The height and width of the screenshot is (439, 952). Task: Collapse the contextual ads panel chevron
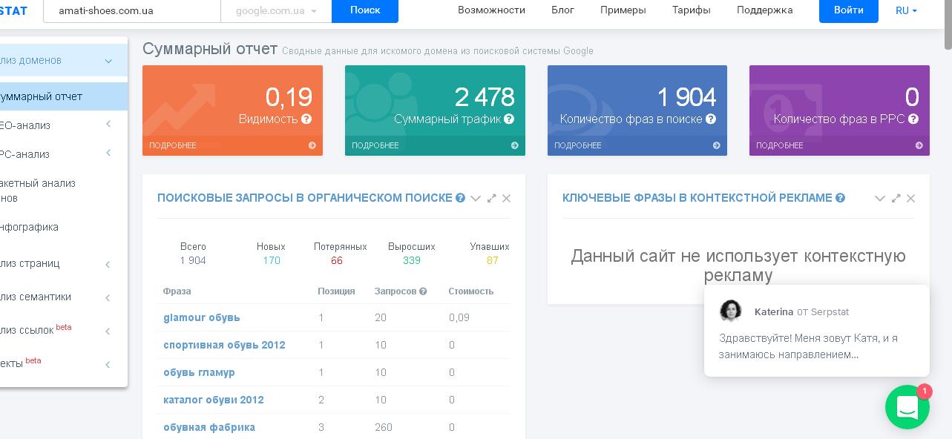click(x=880, y=198)
